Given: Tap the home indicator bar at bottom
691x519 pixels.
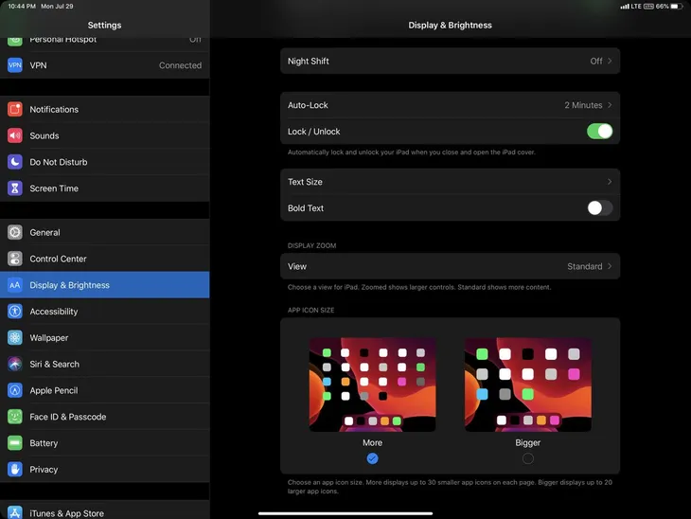Looking at the screenshot, I should click(345, 513).
